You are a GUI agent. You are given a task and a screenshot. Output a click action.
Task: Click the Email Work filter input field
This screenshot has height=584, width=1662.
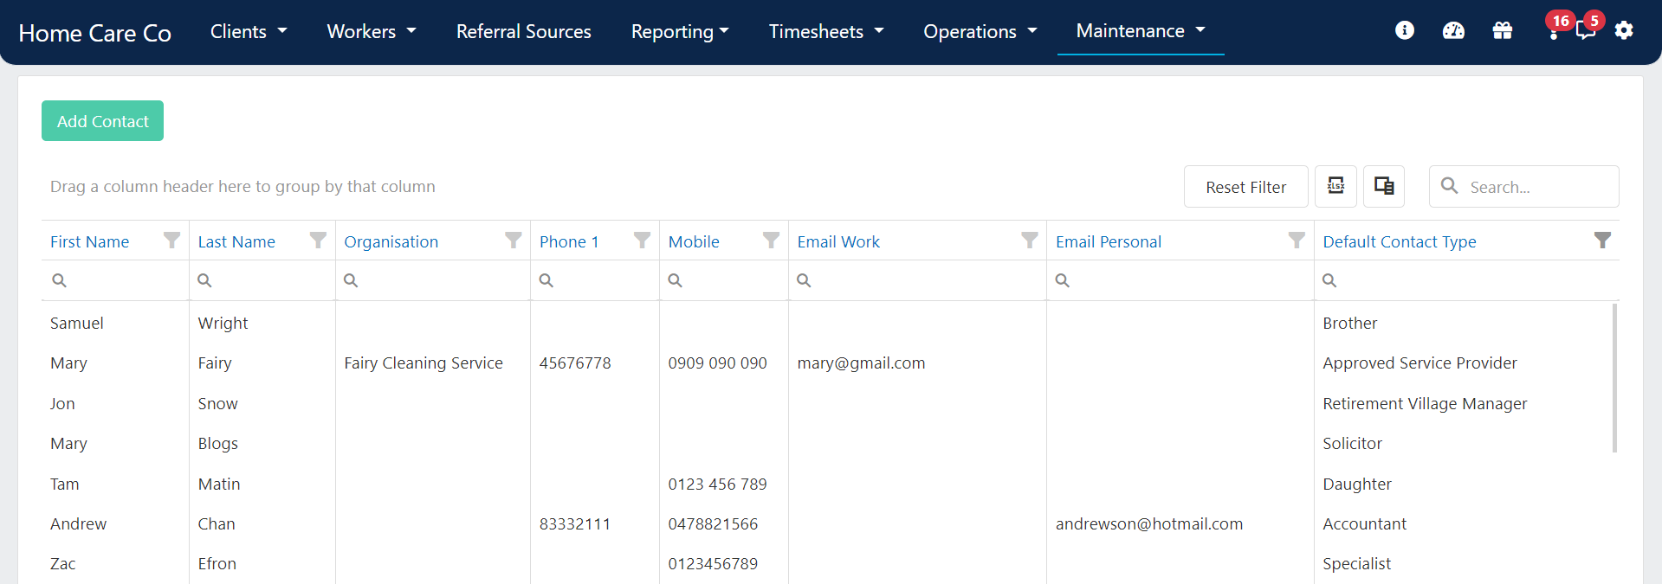pos(917,280)
